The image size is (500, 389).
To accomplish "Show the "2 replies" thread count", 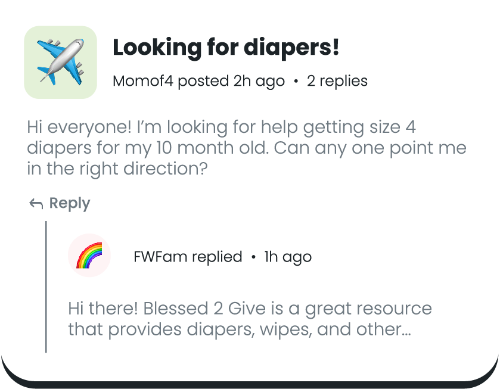I will point(337,81).
